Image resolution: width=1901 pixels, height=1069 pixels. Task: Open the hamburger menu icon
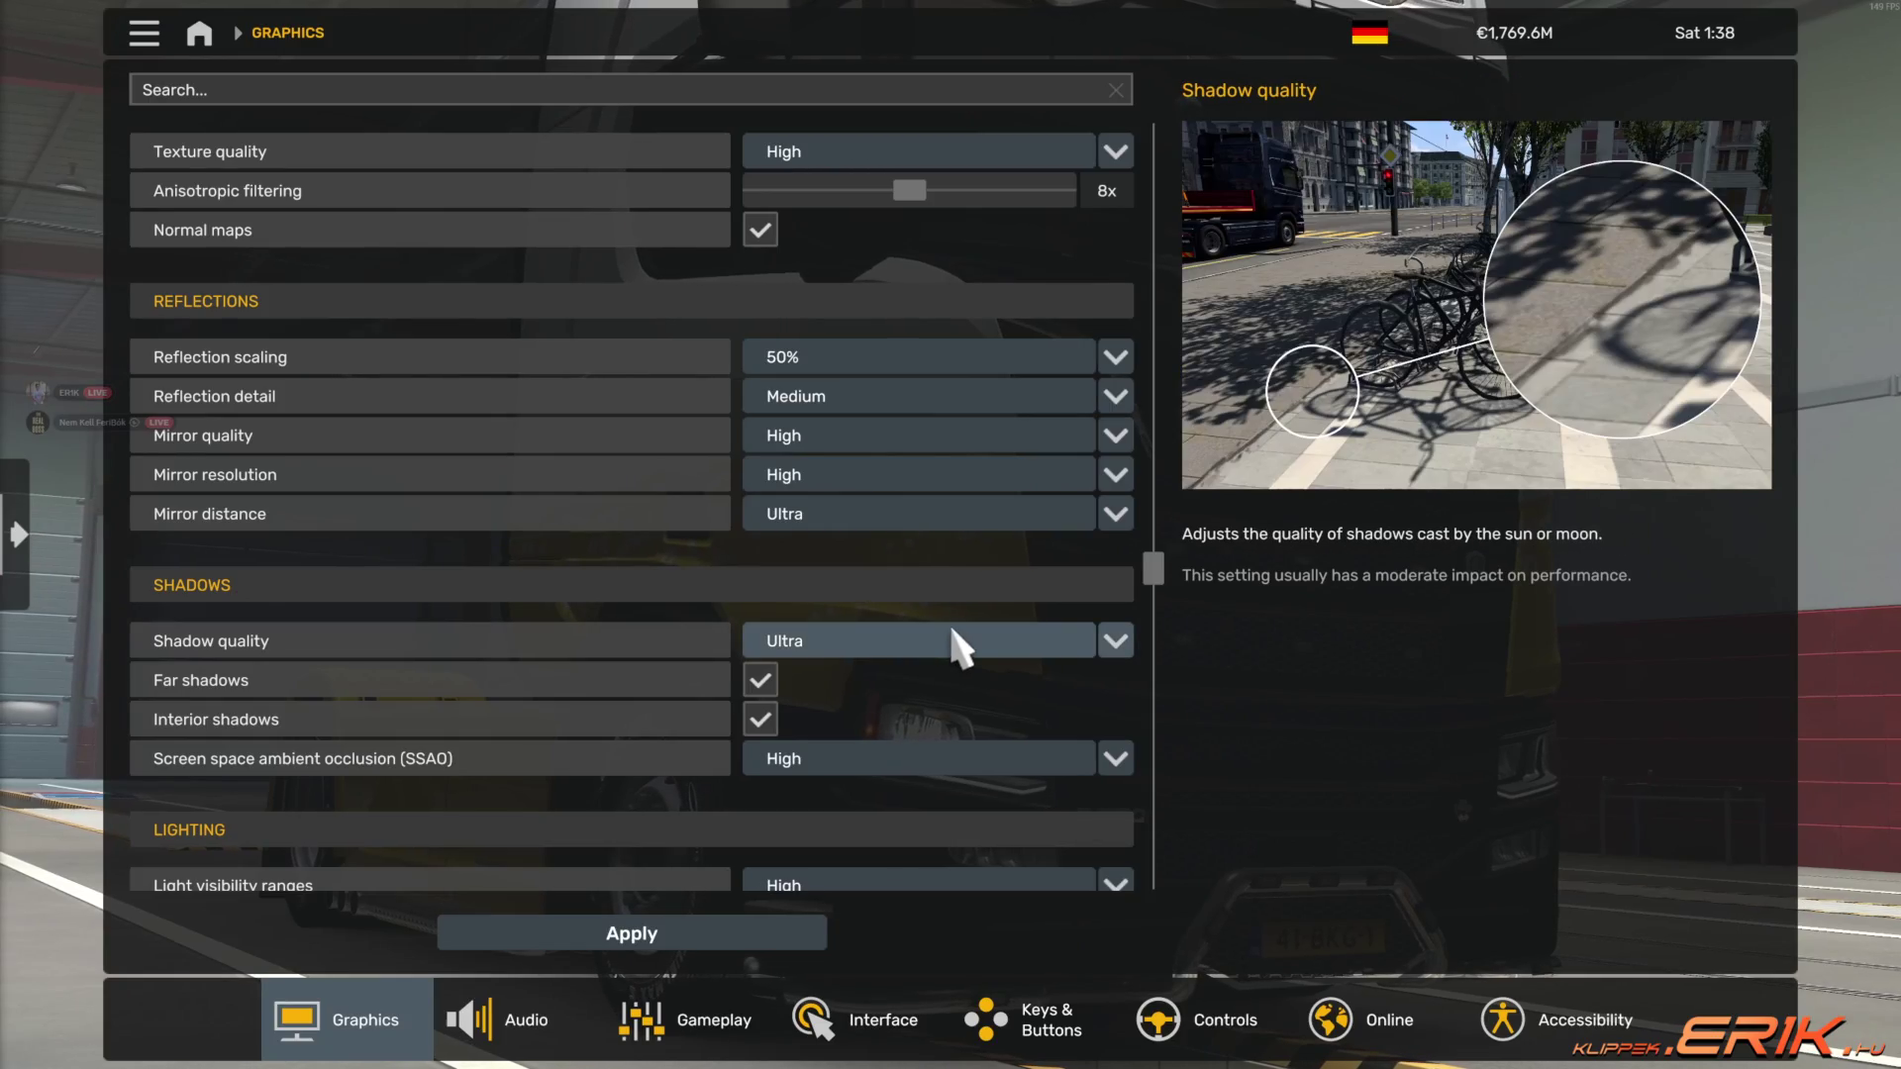point(144,33)
